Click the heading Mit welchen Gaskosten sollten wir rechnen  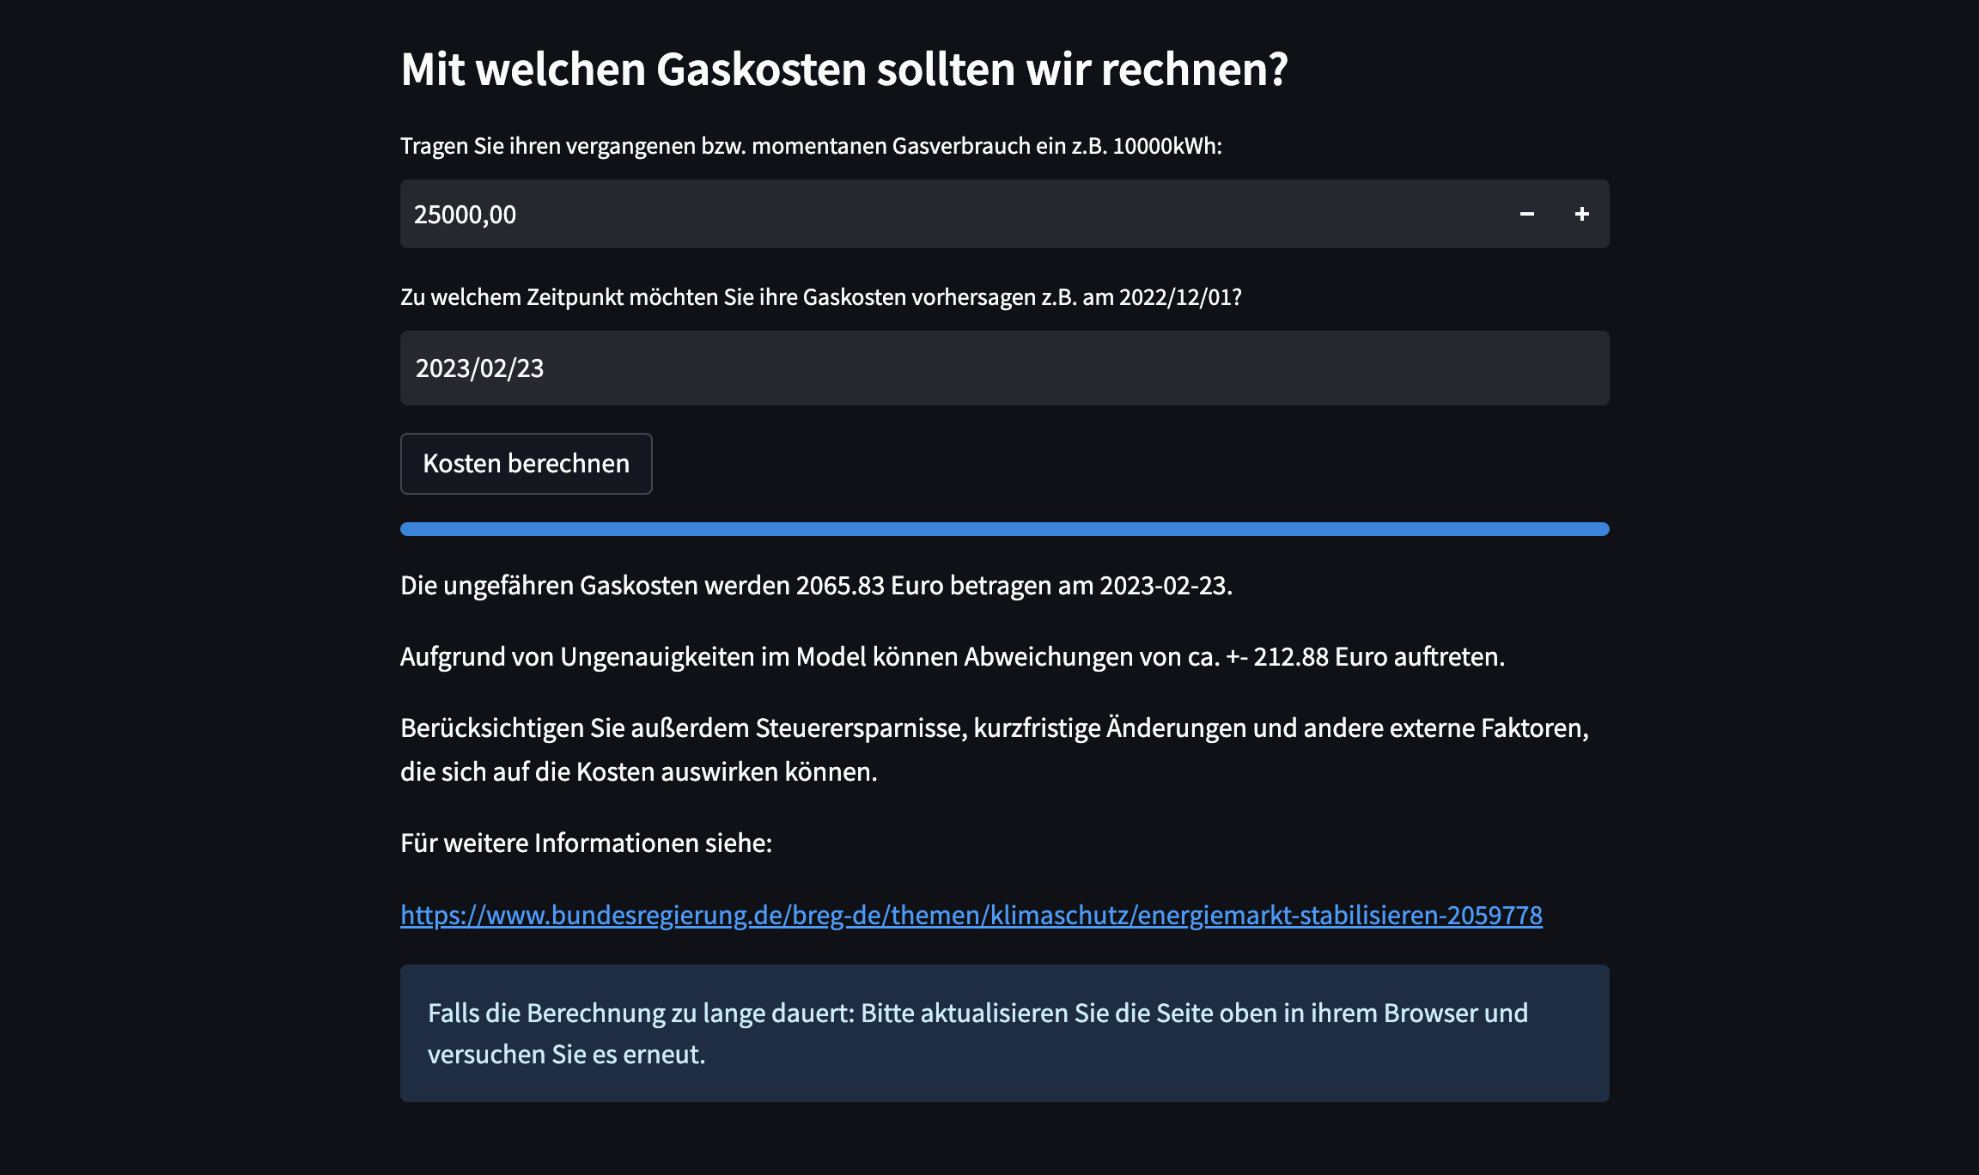coord(845,72)
